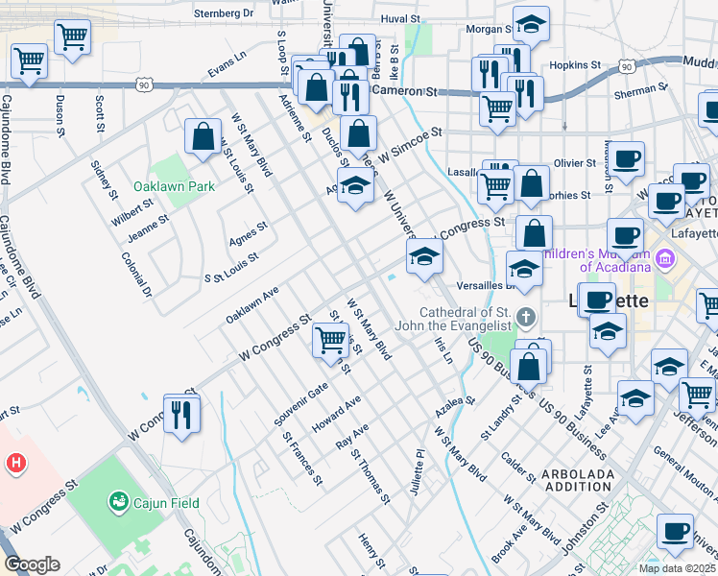The height and width of the screenshot is (576, 718).
Task: Click the Evans Ln label
Action: pos(227,63)
